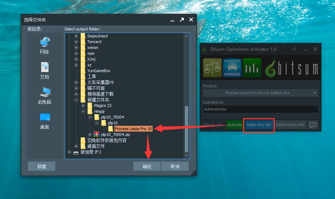Expand the 搜狗高速下载 folder node
Image resolution: width=335 pixels, height=199 pixels.
pyautogui.click(x=76, y=94)
